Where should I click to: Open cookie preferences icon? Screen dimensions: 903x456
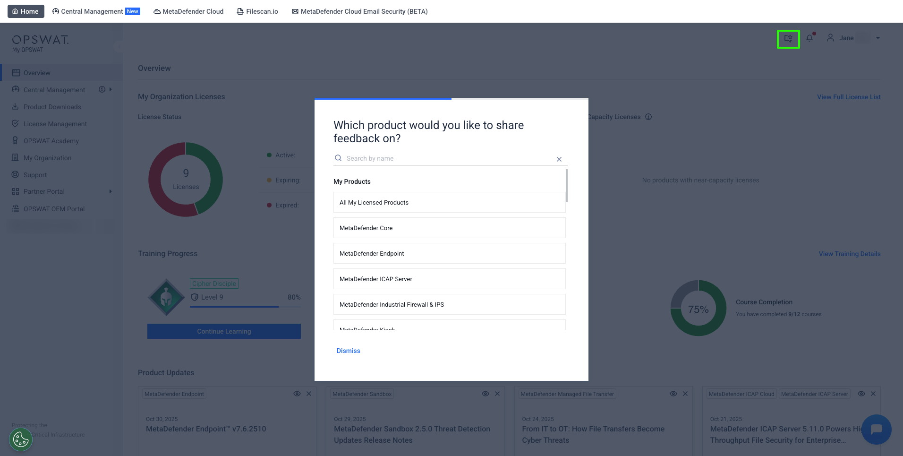tap(21, 439)
